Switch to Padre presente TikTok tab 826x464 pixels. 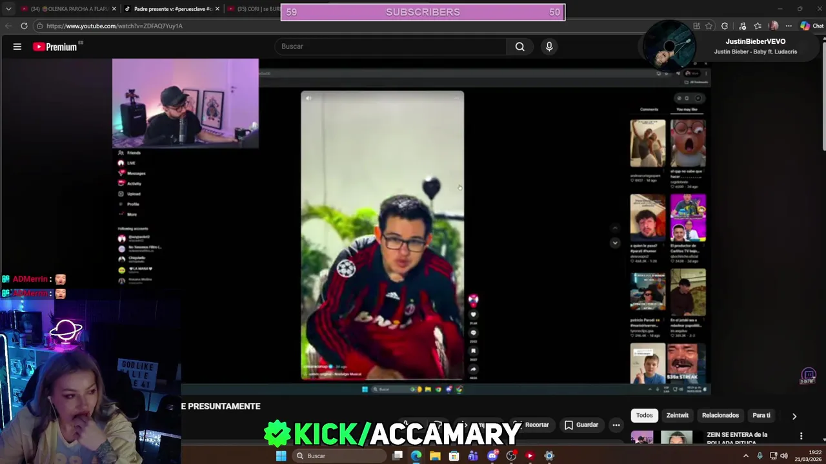[x=172, y=9]
